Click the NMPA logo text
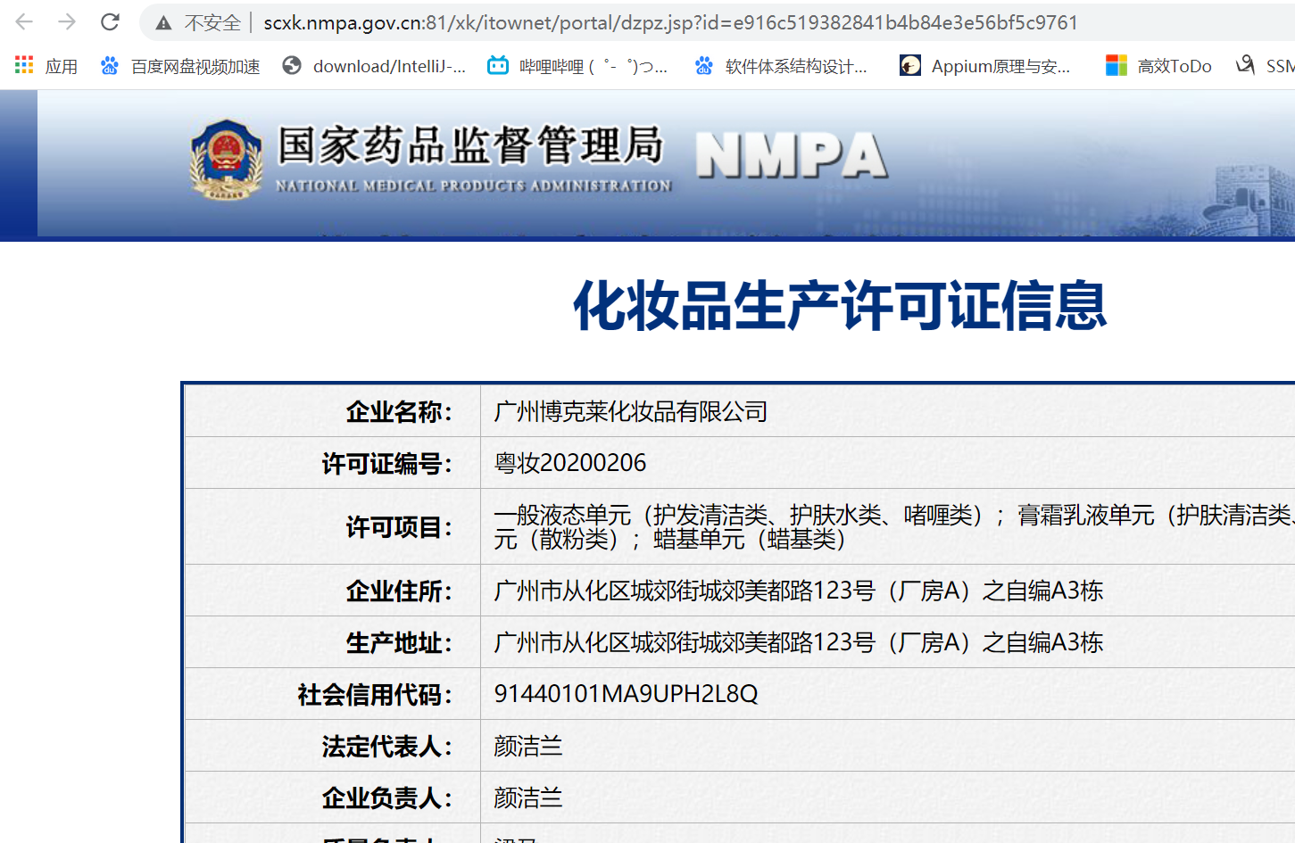The image size is (1295, 843). tap(792, 155)
